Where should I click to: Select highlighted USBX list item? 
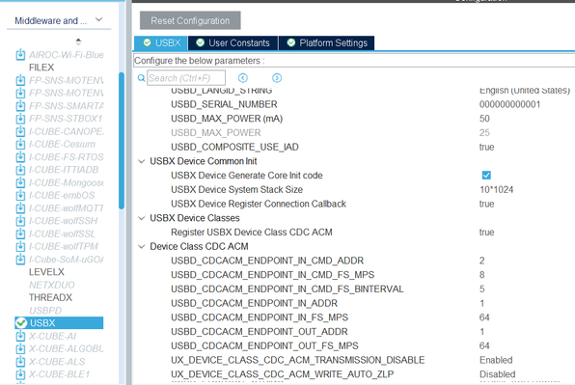(x=59, y=323)
